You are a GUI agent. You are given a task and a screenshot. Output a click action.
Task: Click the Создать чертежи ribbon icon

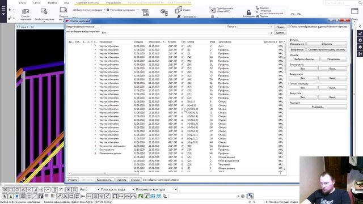coord(63,10)
